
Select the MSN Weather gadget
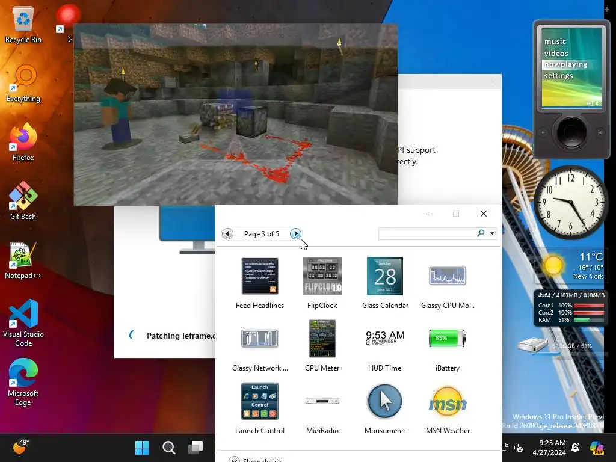[x=448, y=401]
